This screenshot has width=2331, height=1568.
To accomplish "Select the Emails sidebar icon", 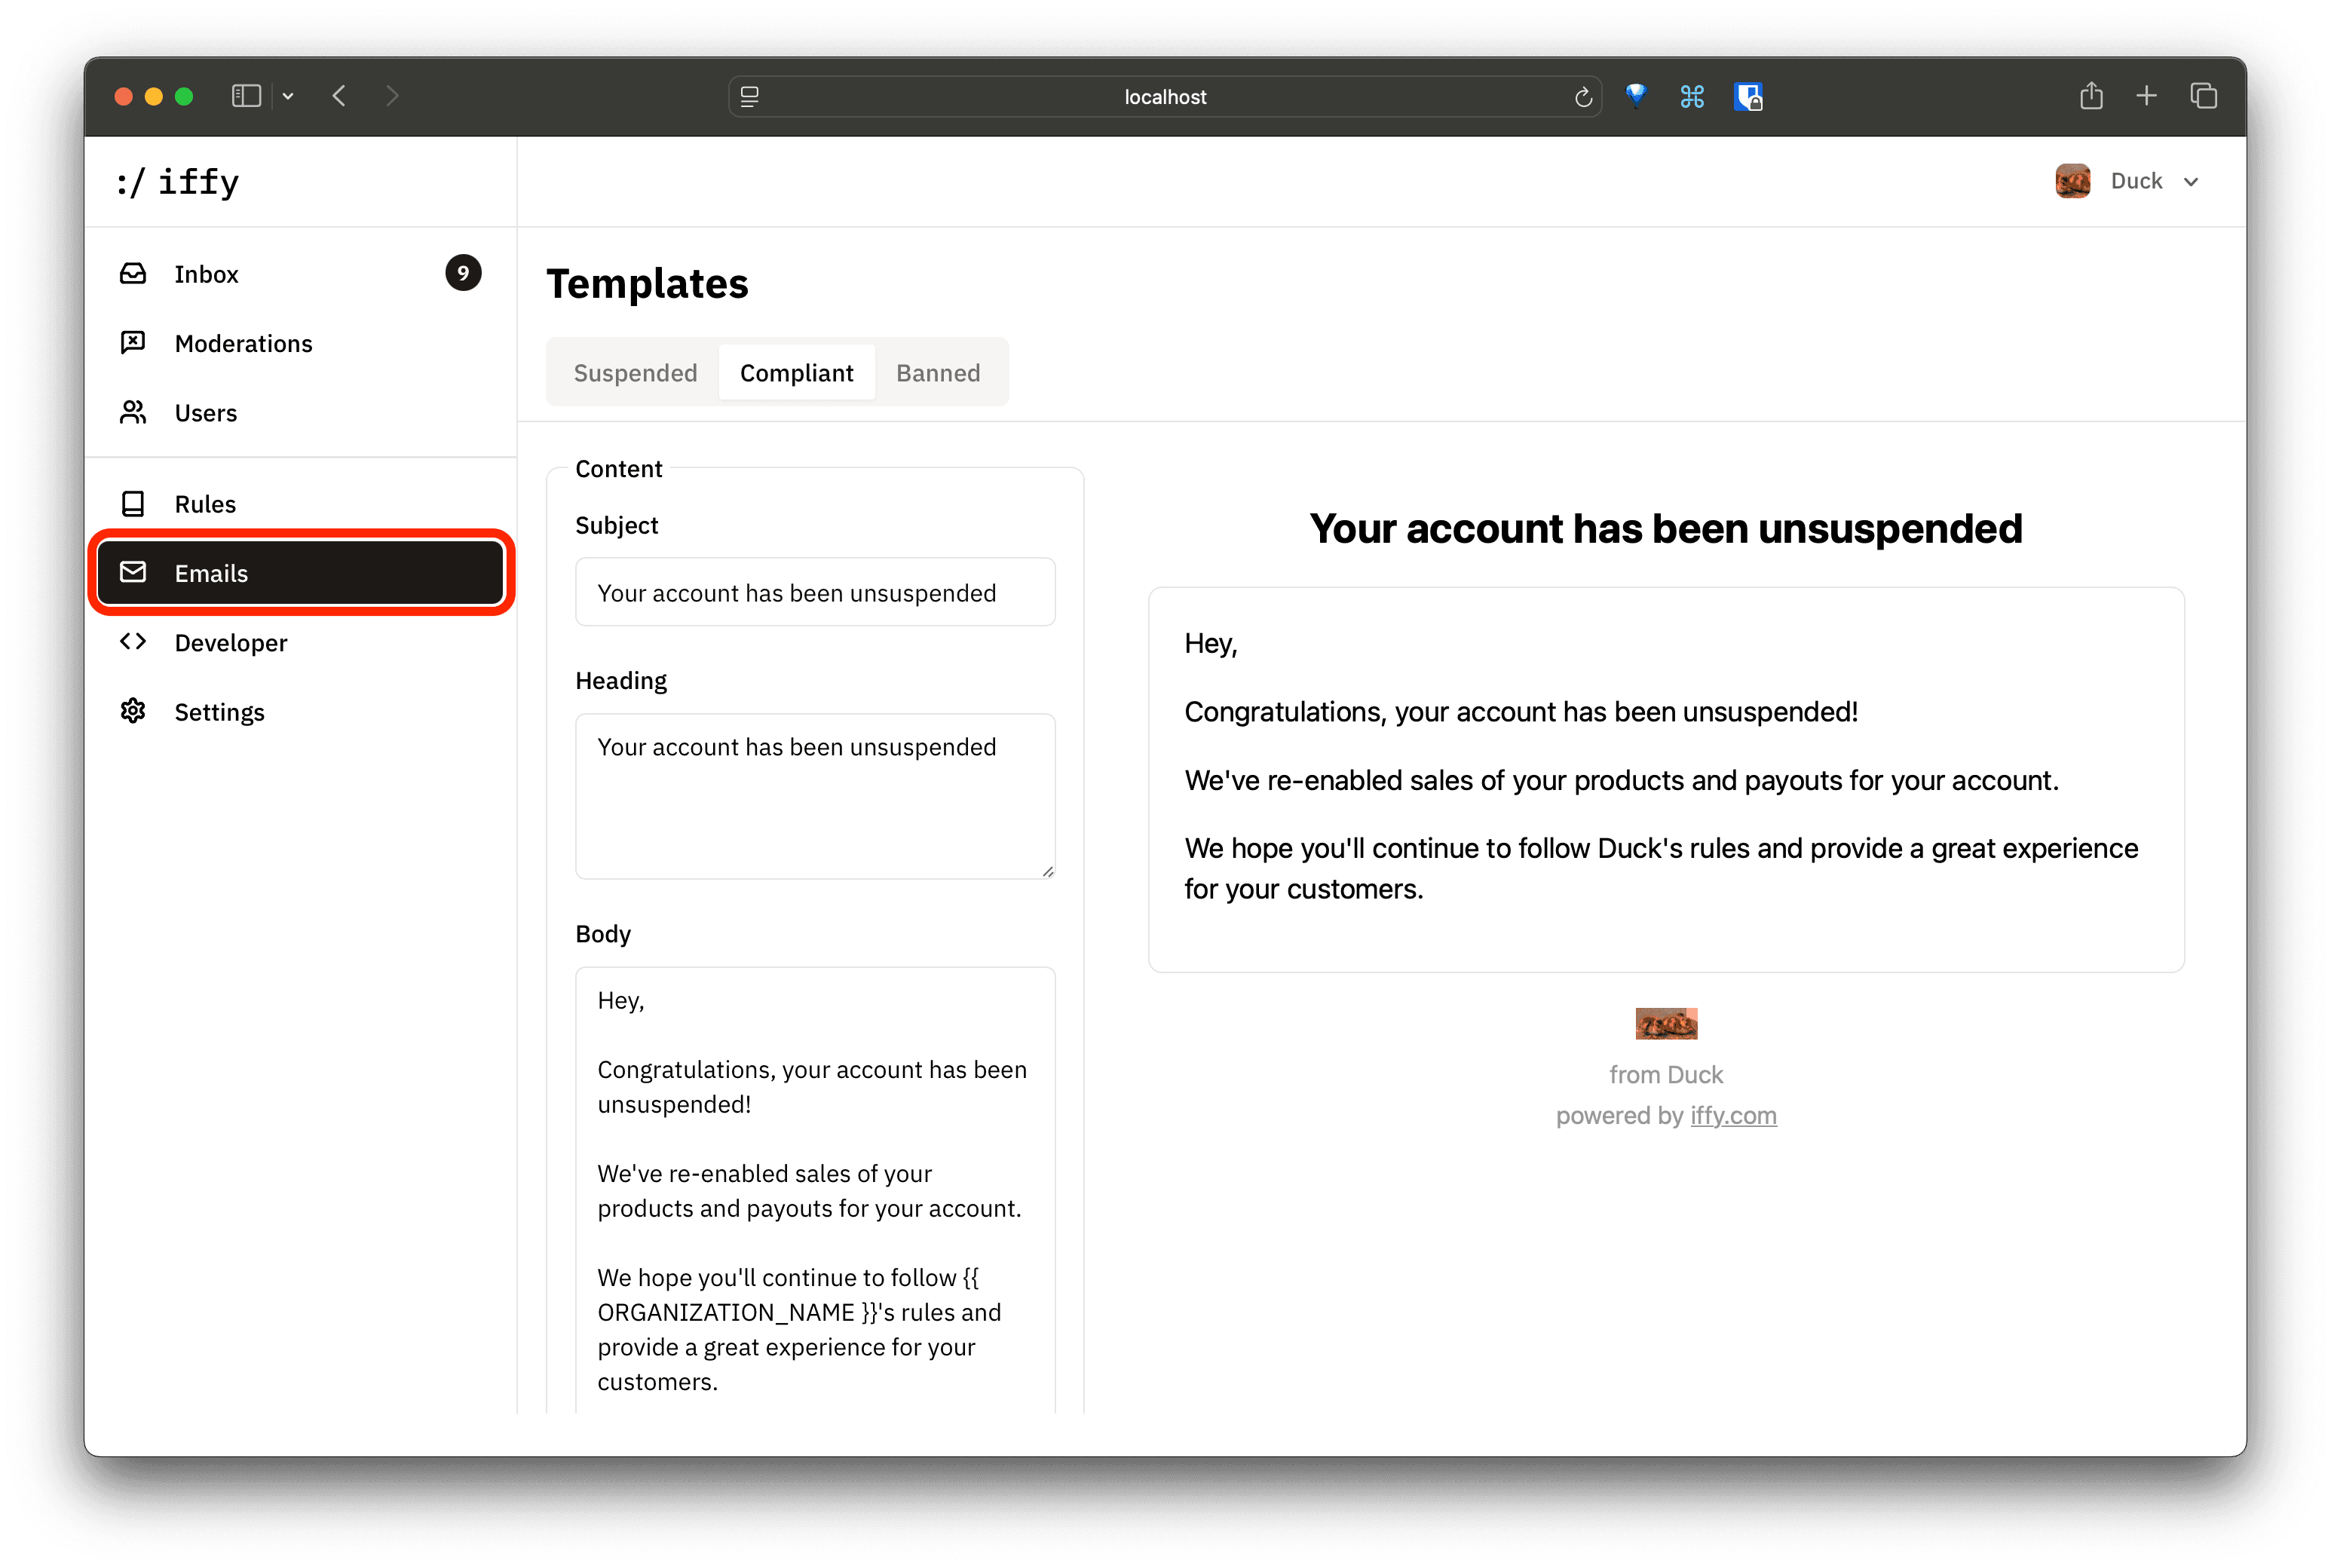I will tap(133, 572).
